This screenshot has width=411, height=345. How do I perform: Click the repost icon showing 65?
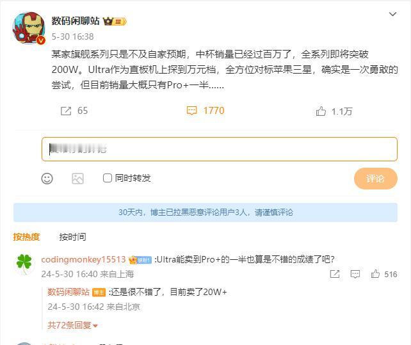[x=66, y=111]
